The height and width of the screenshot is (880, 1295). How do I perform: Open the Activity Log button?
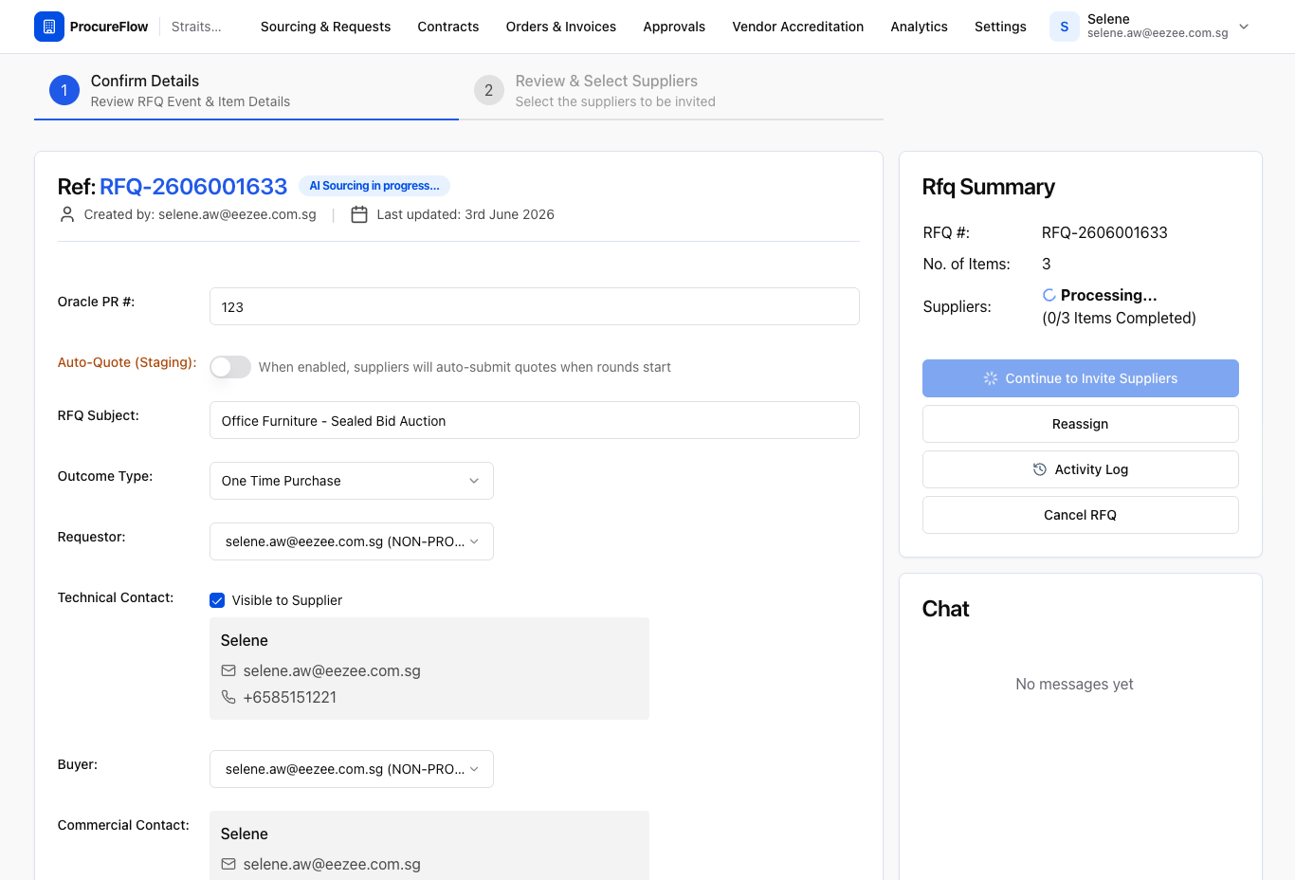point(1081,469)
